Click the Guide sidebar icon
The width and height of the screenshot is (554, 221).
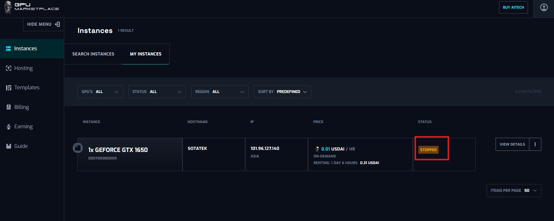tap(9, 146)
